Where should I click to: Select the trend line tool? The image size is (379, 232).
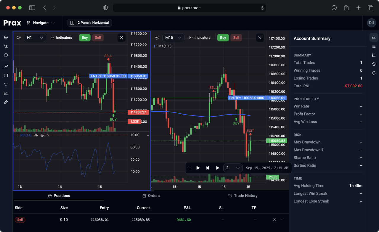[x=6, y=66]
